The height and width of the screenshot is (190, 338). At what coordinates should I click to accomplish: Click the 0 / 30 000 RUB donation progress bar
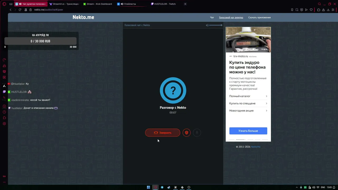[x=40, y=41]
